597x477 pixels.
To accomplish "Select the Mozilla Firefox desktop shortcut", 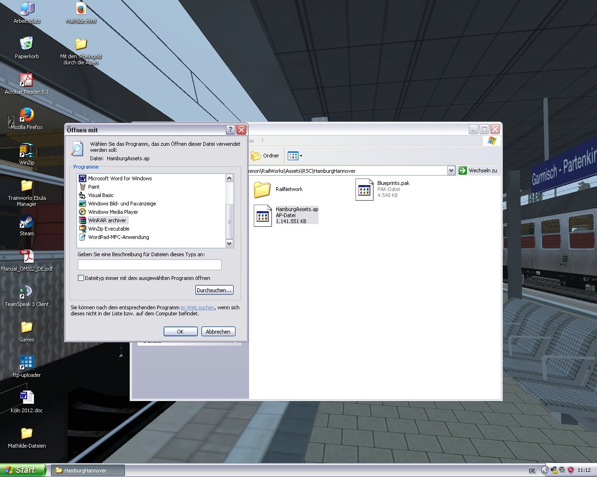I will click(27, 119).
